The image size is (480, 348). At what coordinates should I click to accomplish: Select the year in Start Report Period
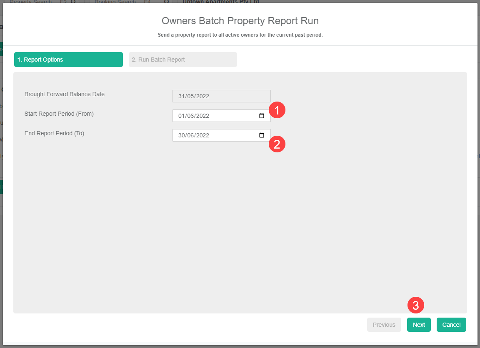(x=202, y=116)
